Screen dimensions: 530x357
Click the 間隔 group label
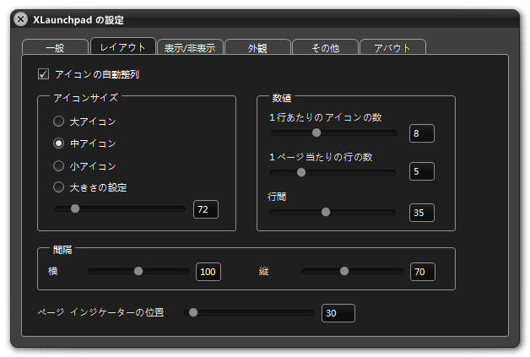point(62,250)
